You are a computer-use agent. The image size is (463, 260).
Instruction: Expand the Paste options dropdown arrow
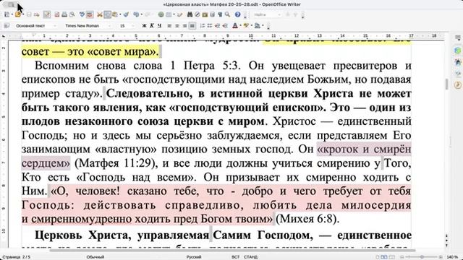click(120, 14)
